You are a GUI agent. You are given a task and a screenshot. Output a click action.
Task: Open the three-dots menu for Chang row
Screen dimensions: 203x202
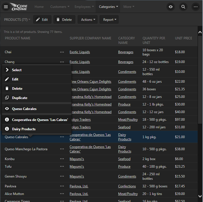click(x=62, y=62)
